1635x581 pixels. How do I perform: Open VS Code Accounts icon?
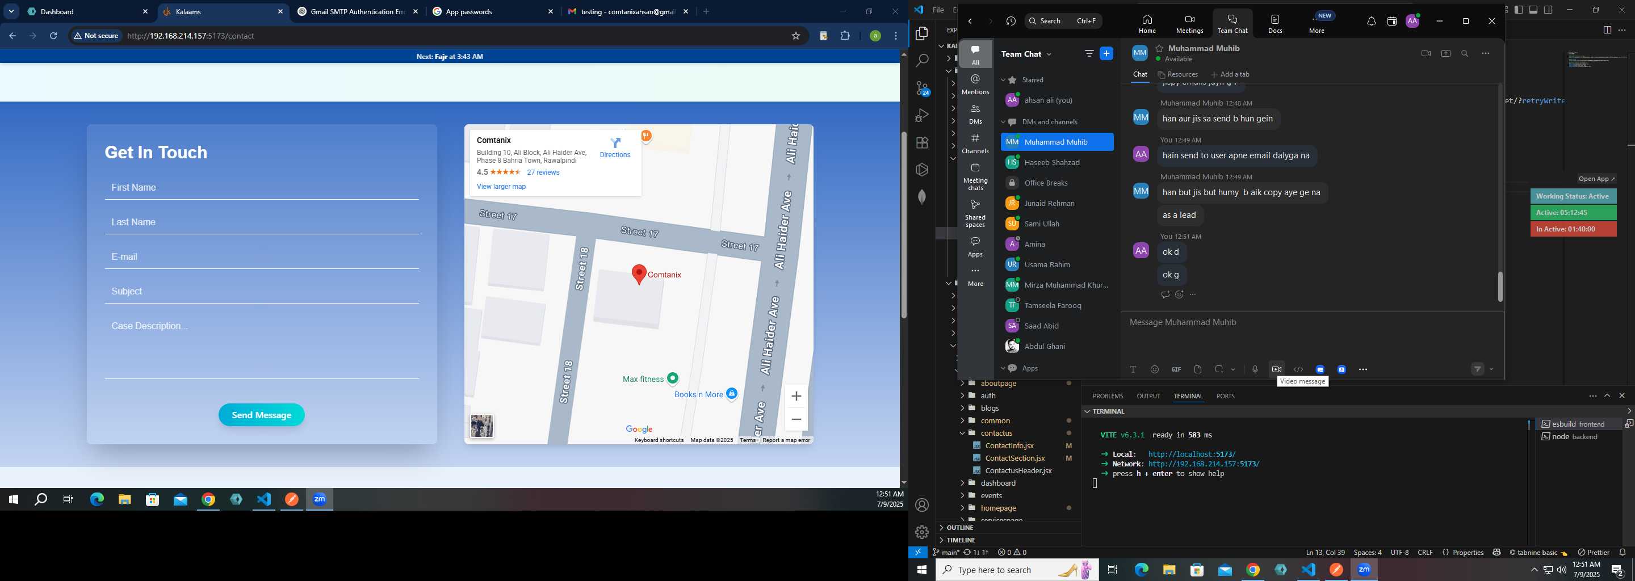pos(922,506)
